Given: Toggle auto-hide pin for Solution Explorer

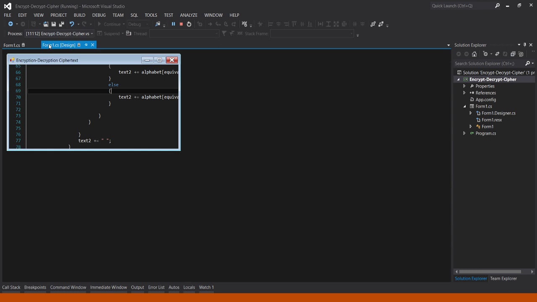Looking at the screenshot, I should (525, 45).
